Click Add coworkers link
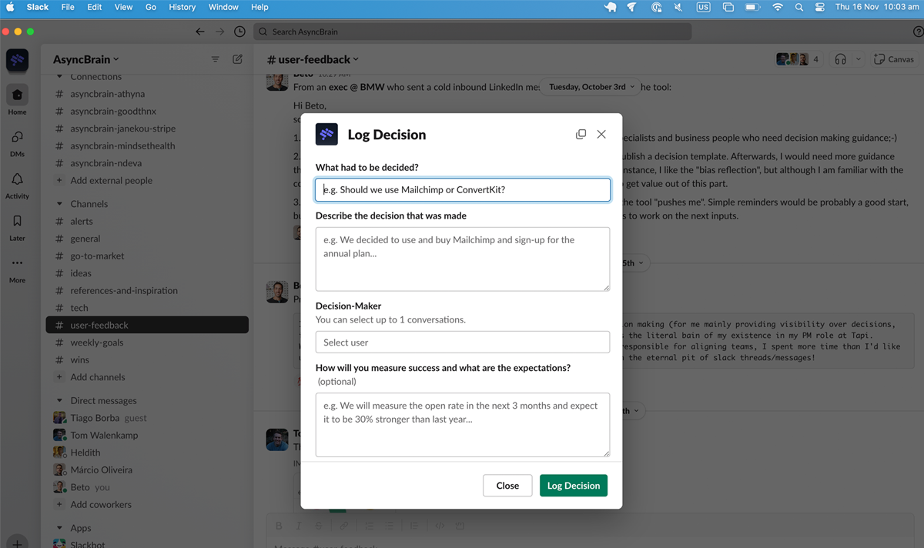The height and width of the screenshot is (548, 924). click(x=101, y=504)
